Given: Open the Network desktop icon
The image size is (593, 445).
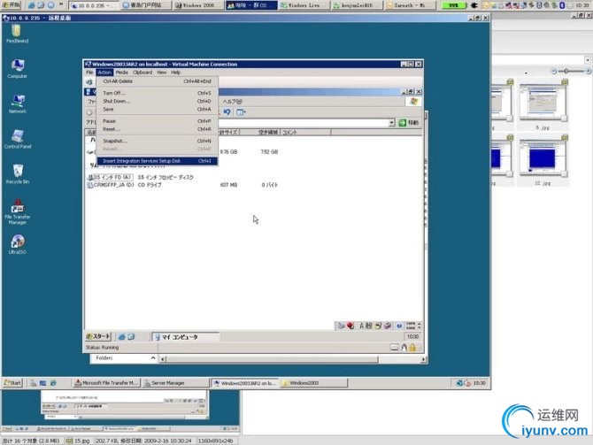Looking at the screenshot, I should 18,104.
